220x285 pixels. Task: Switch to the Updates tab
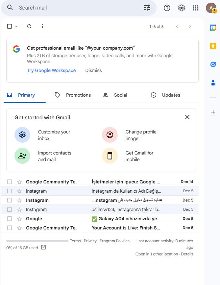(169, 95)
